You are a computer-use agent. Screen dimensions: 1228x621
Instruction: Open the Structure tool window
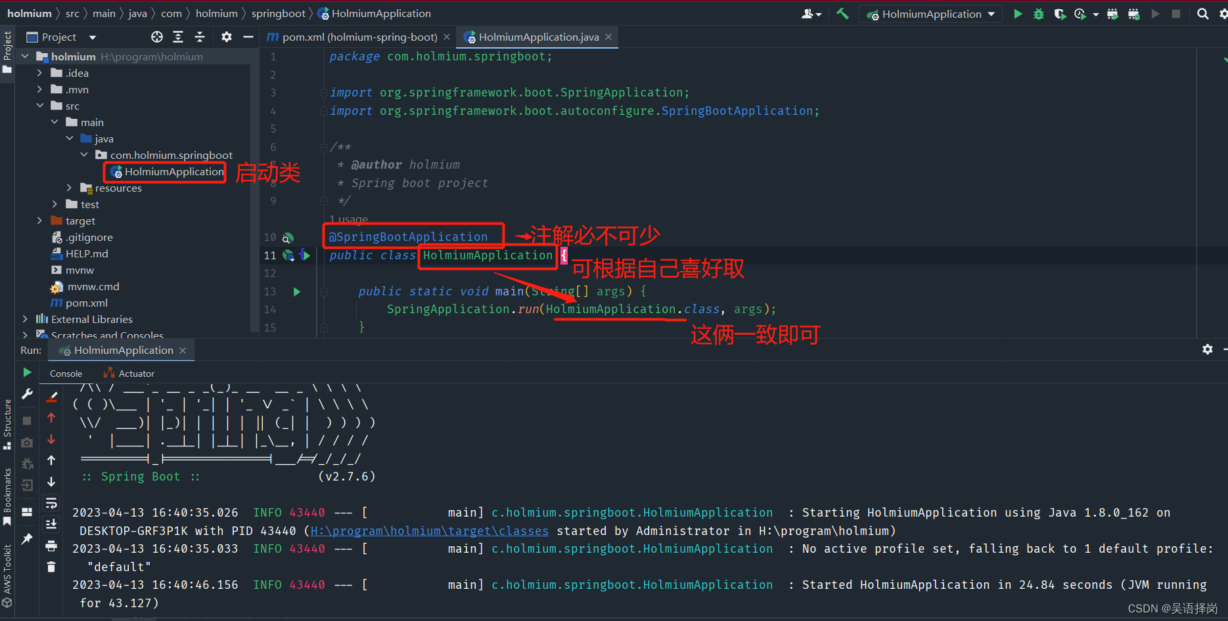pos(7,423)
